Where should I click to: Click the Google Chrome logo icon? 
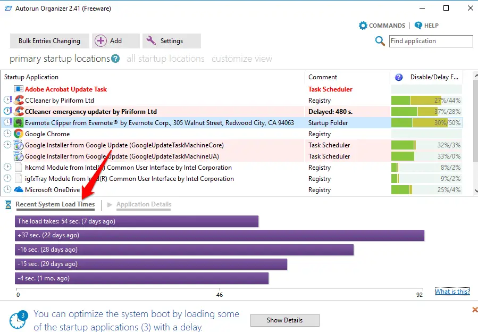click(19, 134)
